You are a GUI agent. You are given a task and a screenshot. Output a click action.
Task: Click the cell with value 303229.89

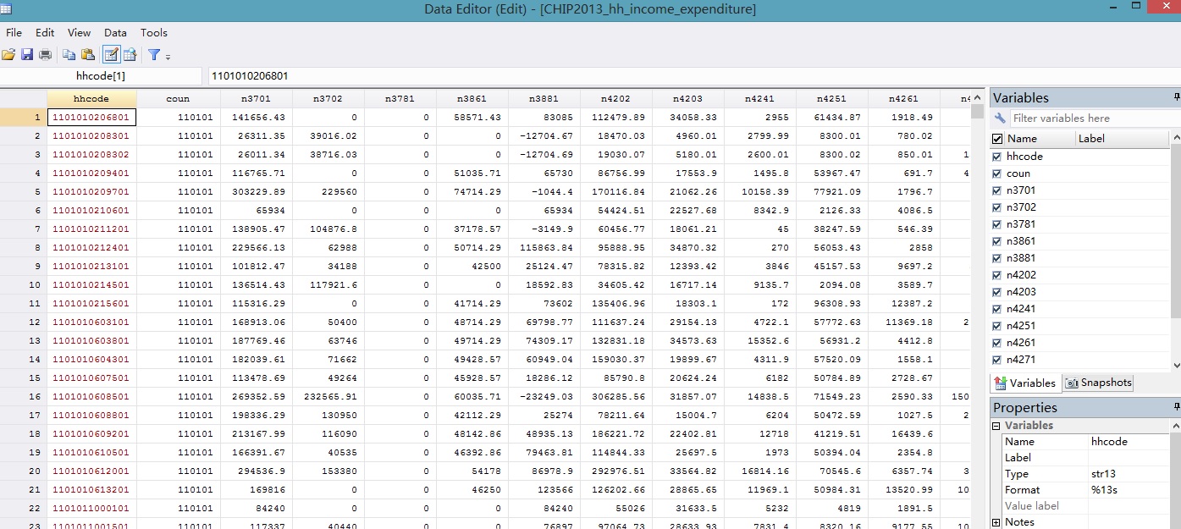(256, 191)
